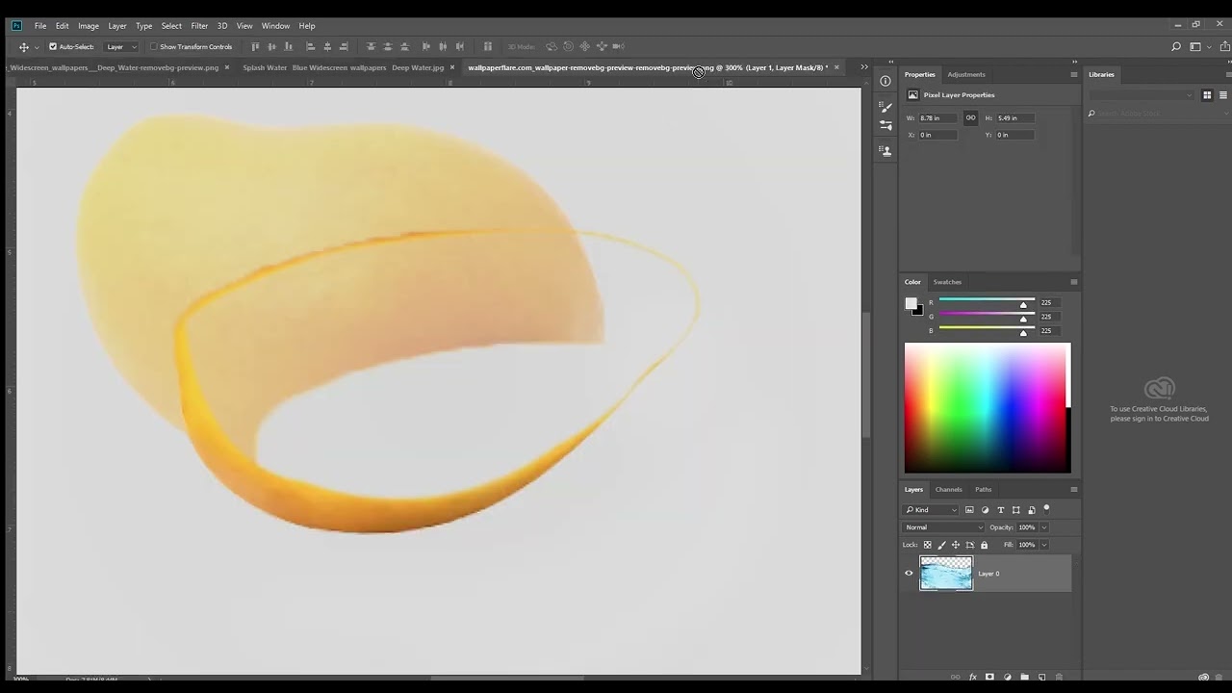
Task: Add a layer style fx icon
Action: [x=973, y=677]
